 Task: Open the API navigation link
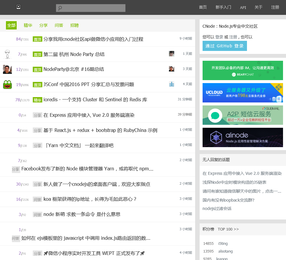click(243, 7)
